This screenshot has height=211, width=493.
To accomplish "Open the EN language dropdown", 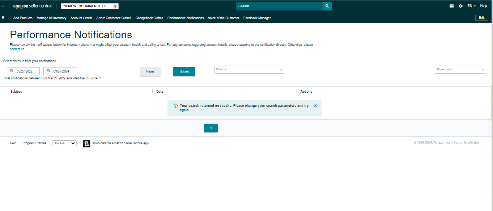I will pyautogui.click(x=471, y=6).
